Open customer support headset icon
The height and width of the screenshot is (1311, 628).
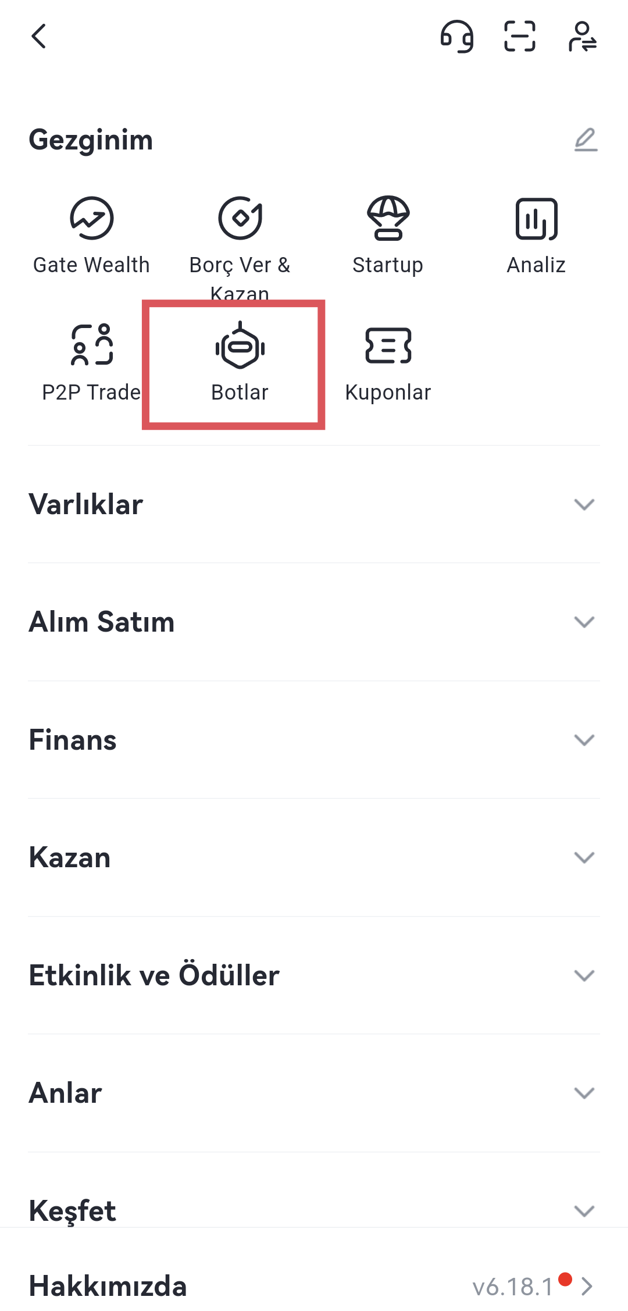[457, 37]
